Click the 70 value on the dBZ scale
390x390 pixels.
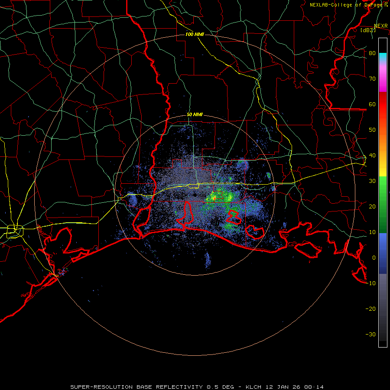tap(372, 78)
